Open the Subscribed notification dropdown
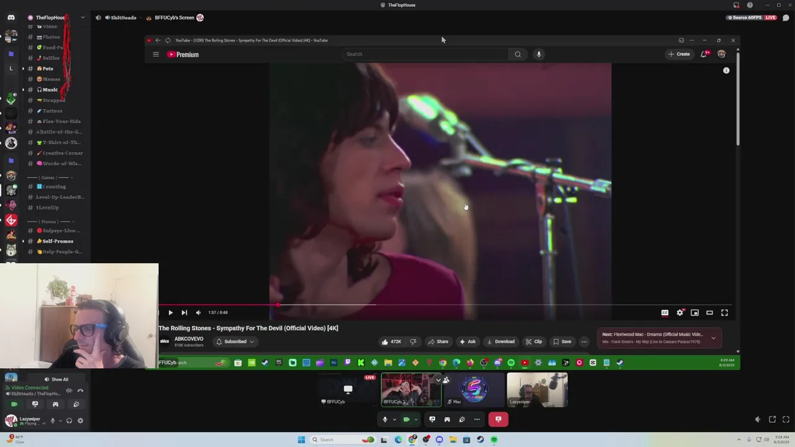 click(235, 341)
